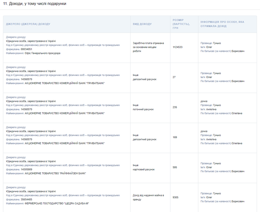Click name 'Офіс Генерального прокурора'
This screenshot has height=212, width=260.
[42, 53]
